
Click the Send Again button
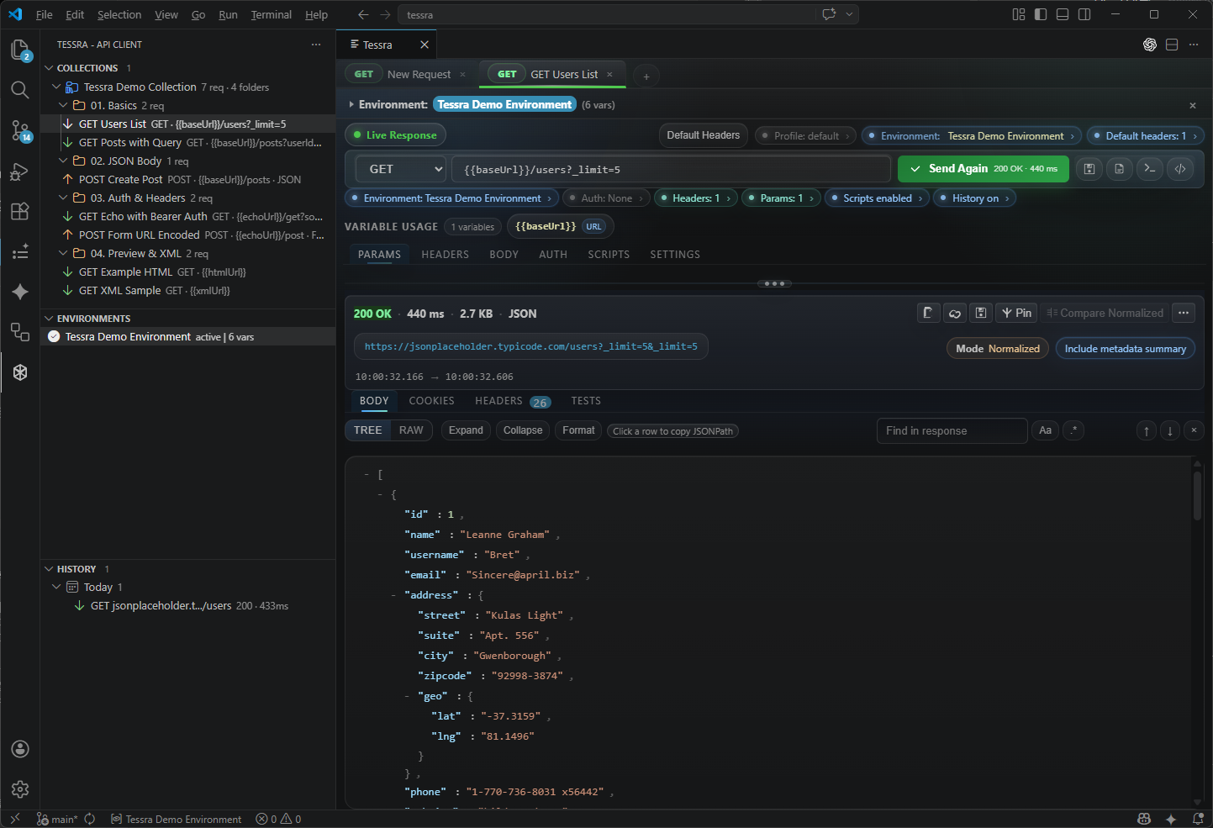coord(983,169)
